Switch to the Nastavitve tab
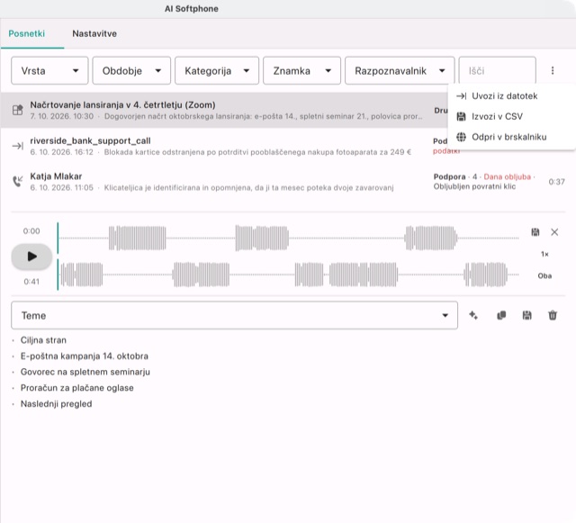576x523 pixels. [94, 34]
